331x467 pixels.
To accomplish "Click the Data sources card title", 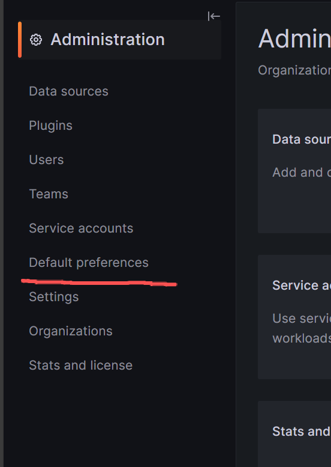I will point(302,139).
